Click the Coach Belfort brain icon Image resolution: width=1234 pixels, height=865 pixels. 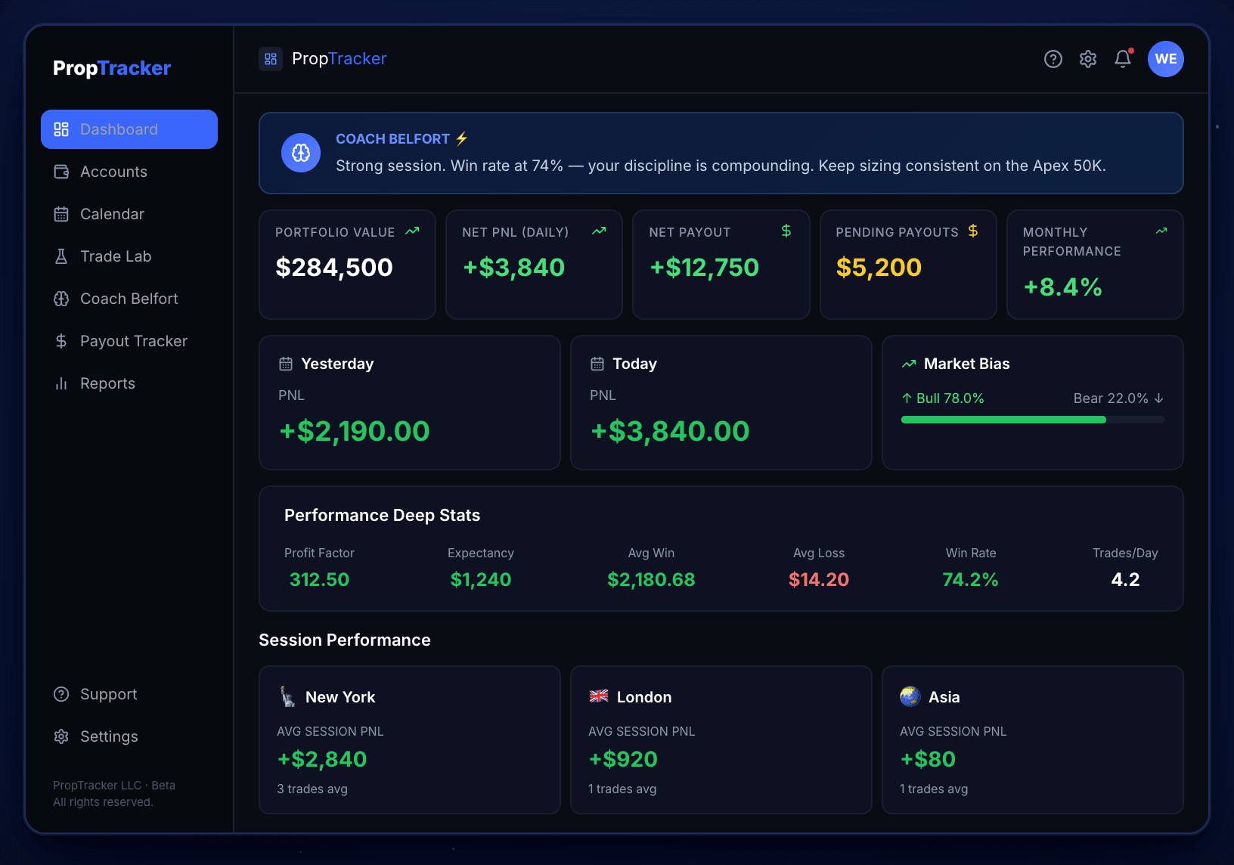click(61, 299)
